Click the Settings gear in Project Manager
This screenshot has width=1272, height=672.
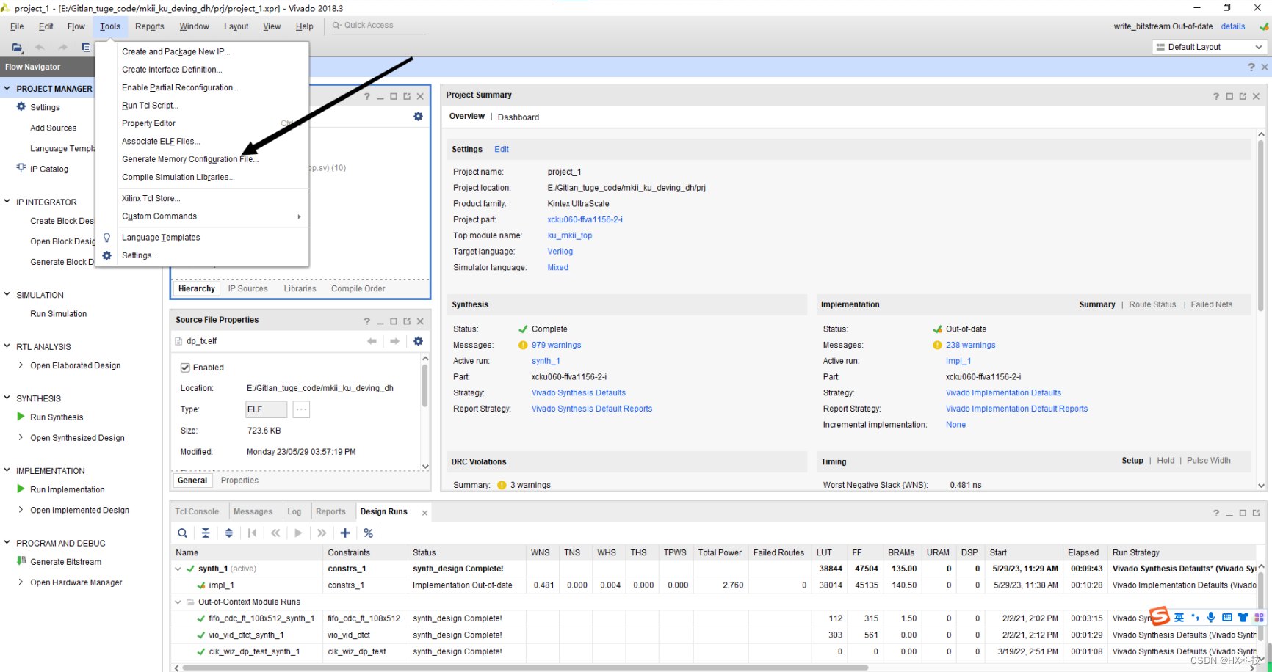pyautogui.click(x=21, y=107)
